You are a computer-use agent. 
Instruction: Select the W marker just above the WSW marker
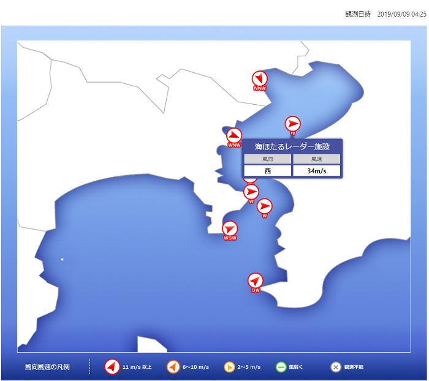pos(251,192)
